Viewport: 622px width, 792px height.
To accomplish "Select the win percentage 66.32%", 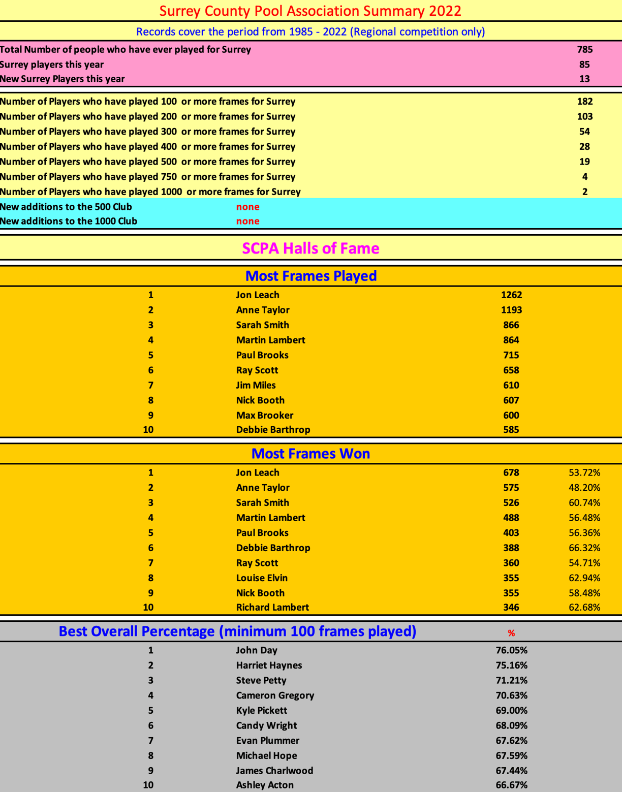I will pyautogui.click(x=584, y=548).
